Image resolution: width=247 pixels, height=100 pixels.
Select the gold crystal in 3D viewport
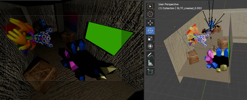pos(223,68)
